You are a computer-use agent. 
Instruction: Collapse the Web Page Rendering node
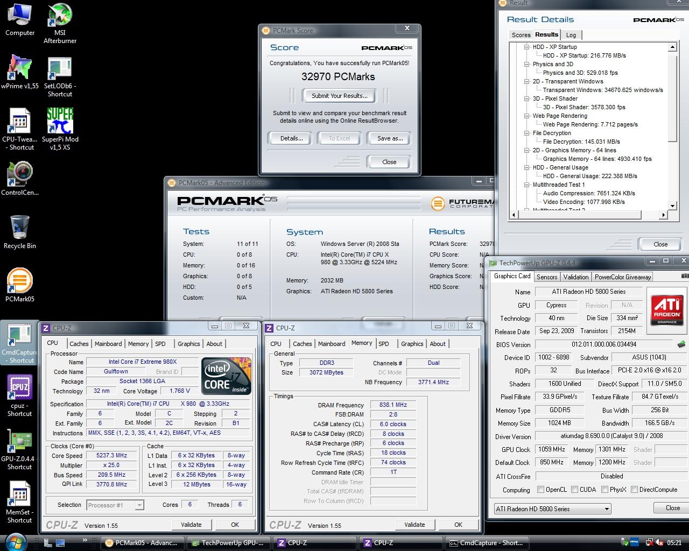pyautogui.click(x=527, y=116)
